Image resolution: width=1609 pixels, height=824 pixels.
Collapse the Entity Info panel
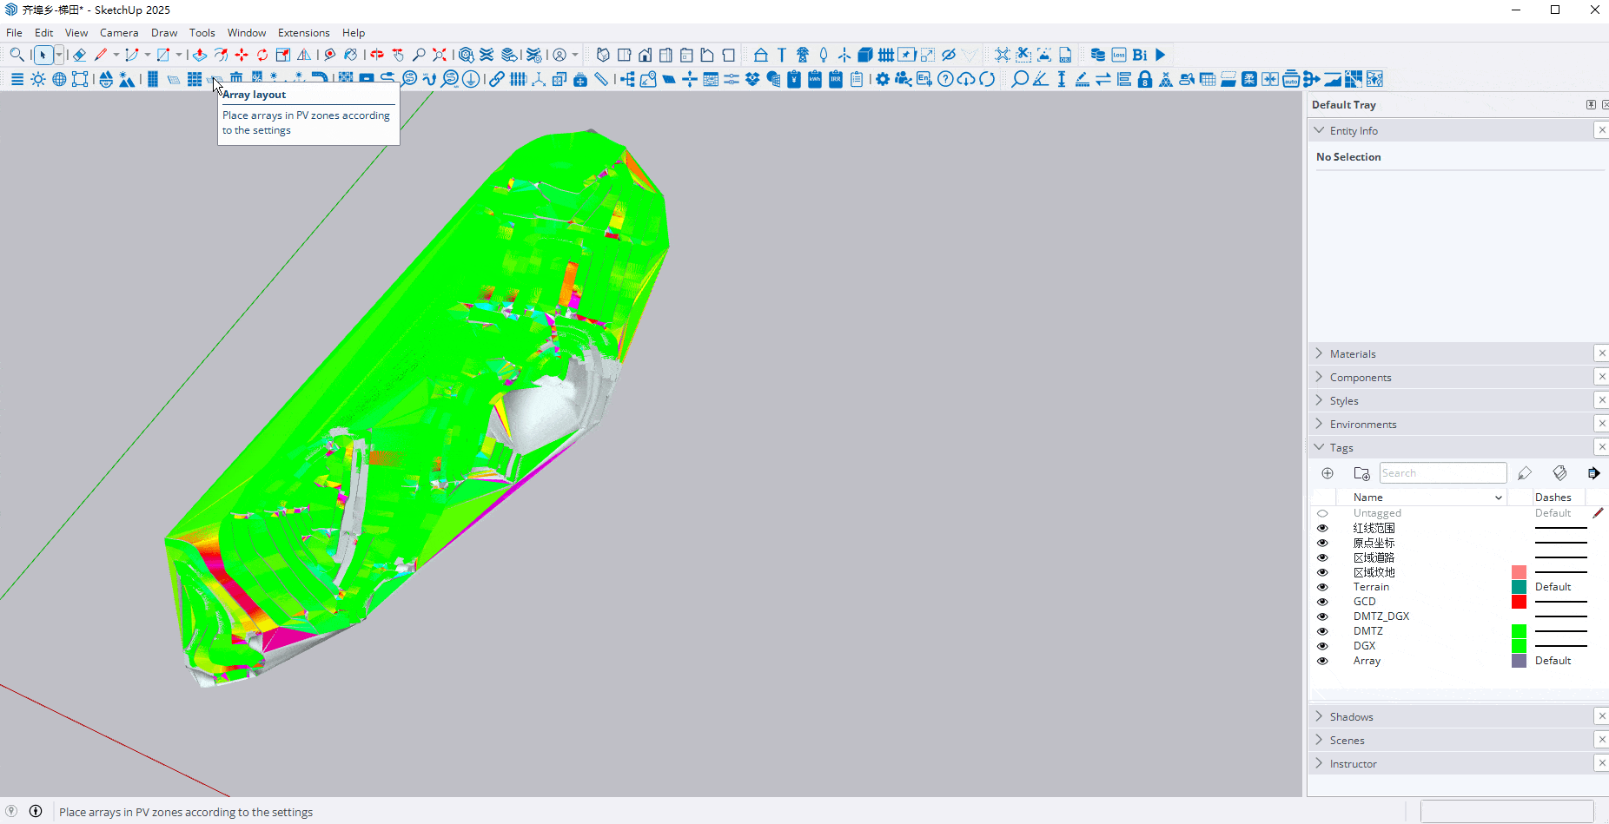pyautogui.click(x=1353, y=130)
